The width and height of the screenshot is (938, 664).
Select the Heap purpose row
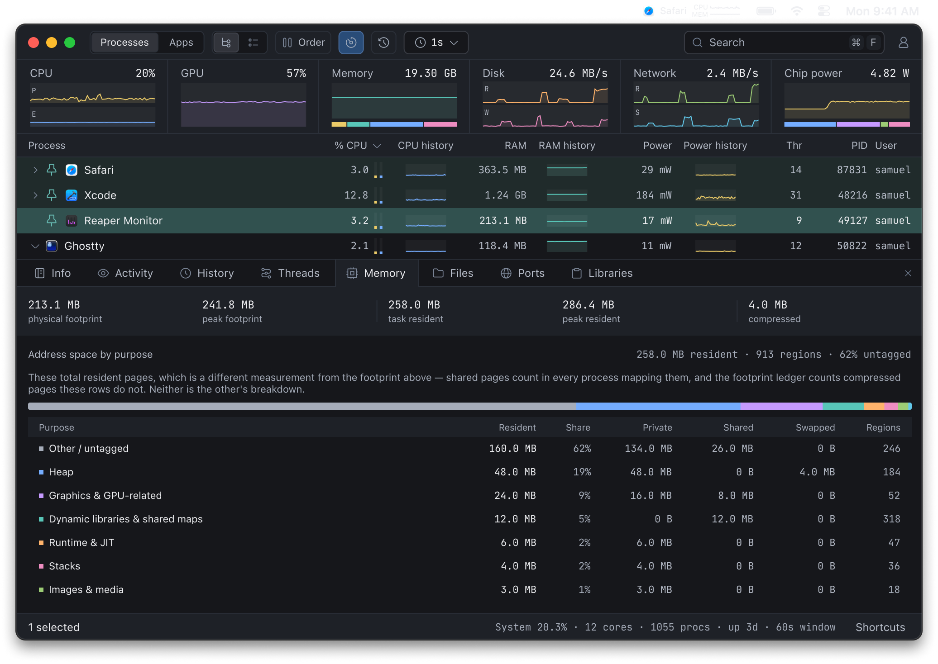click(469, 472)
